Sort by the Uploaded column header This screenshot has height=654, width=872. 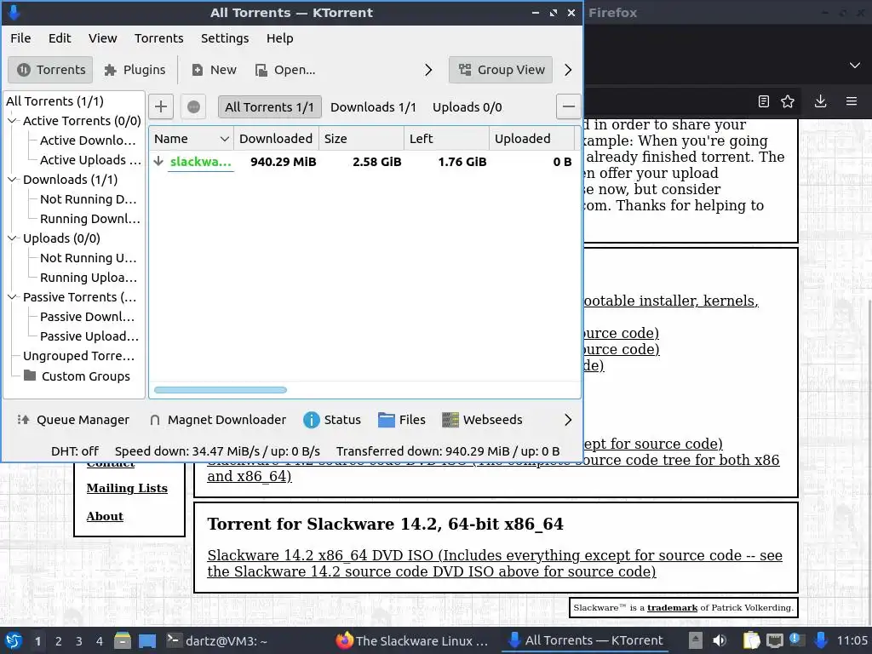[531, 139]
